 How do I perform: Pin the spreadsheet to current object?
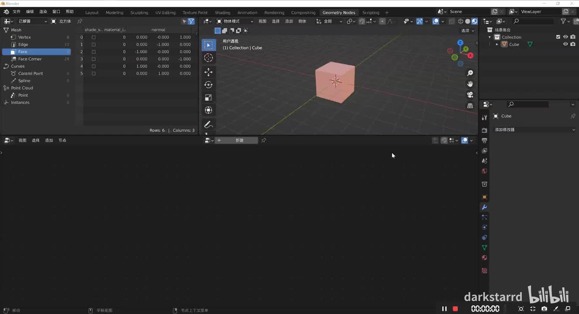pyautogui.click(x=80, y=21)
